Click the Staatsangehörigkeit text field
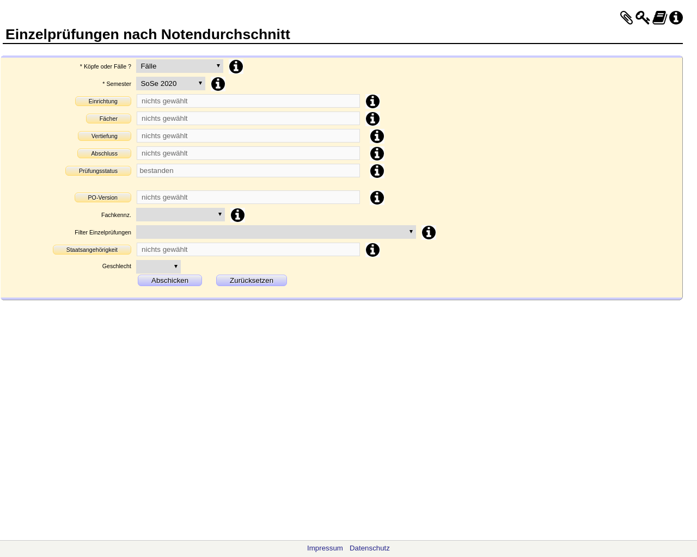The height and width of the screenshot is (557, 697). pyautogui.click(x=248, y=249)
